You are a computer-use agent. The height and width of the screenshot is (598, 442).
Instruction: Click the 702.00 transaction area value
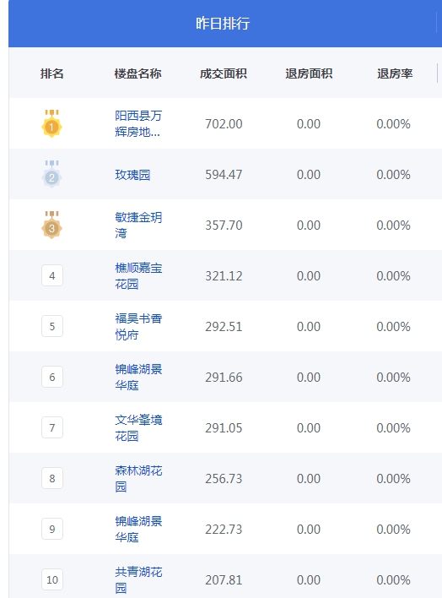pos(224,124)
